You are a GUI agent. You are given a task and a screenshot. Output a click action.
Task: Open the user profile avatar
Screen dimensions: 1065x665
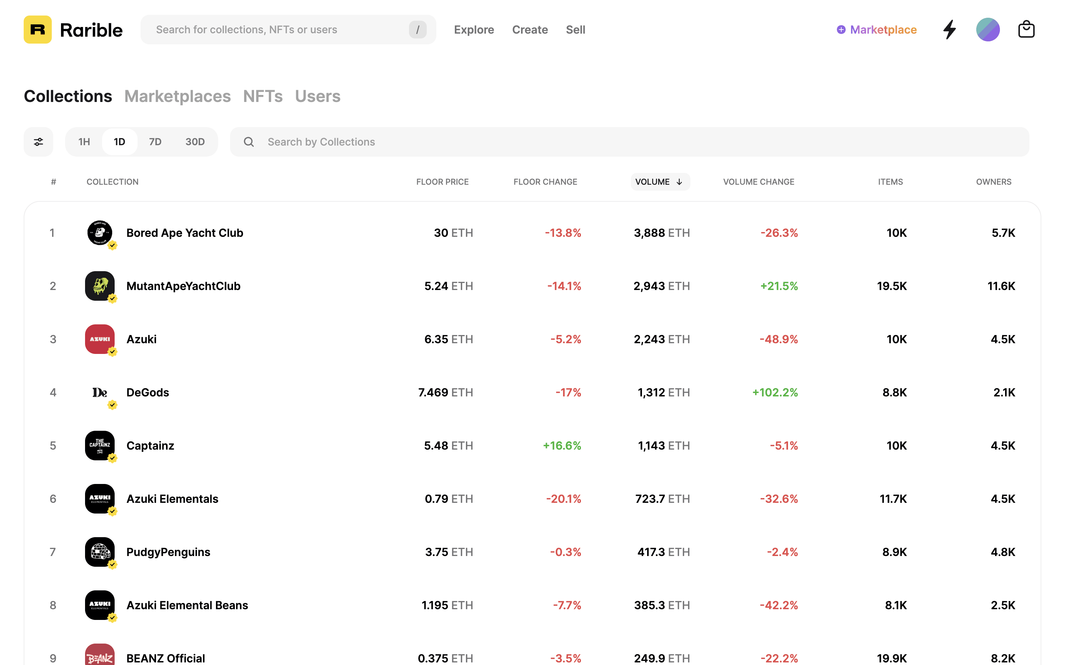click(988, 30)
